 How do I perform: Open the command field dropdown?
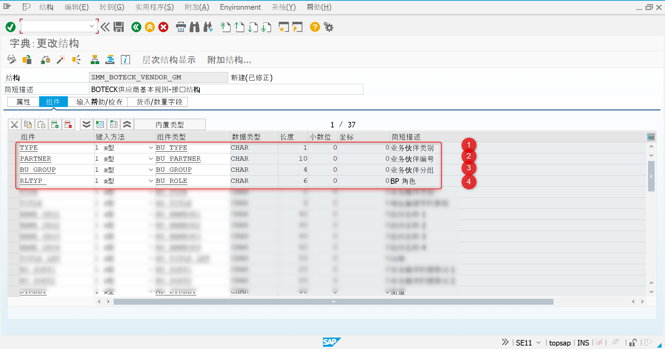pyautogui.click(x=92, y=26)
